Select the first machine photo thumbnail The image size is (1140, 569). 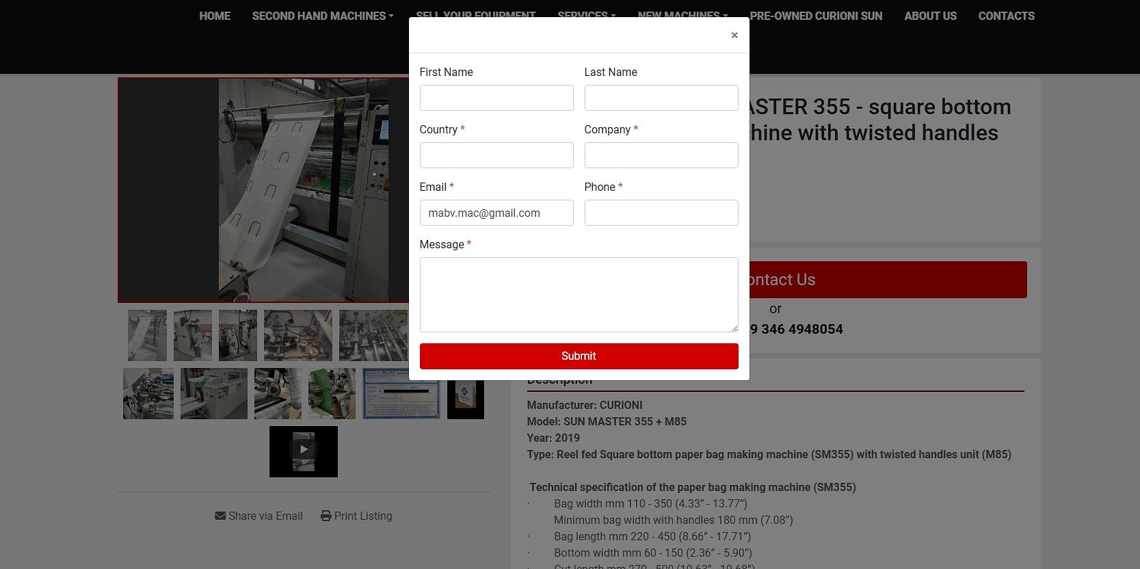tap(147, 335)
